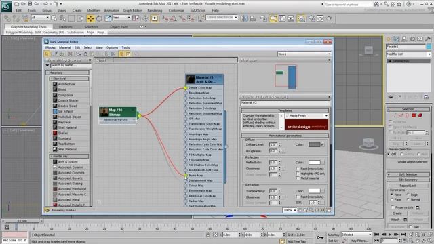Image resolution: width=434 pixels, height=244 pixels.
Task: Click the Material #3 name input field
Action: [x=285, y=103]
